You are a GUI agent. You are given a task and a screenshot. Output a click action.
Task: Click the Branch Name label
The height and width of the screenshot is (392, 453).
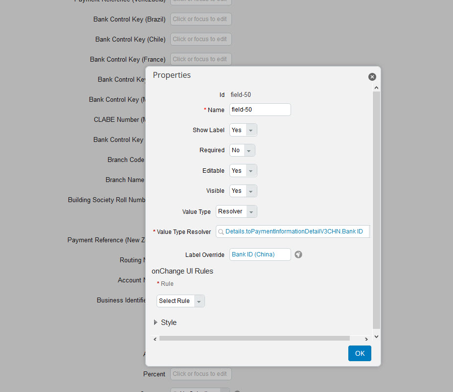(x=125, y=180)
